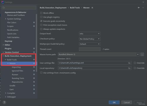Expand the Compiler tree node
The height and width of the screenshot is (106, 147).
pyautogui.click(x=6, y=93)
